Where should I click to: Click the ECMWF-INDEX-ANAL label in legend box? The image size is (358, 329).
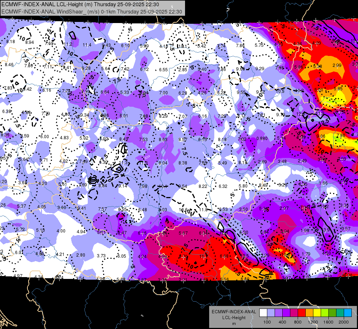[234, 312]
